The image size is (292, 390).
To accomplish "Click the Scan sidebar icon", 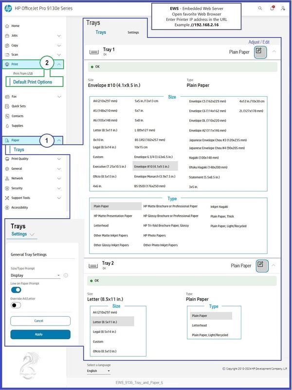I will coord(7,55).
